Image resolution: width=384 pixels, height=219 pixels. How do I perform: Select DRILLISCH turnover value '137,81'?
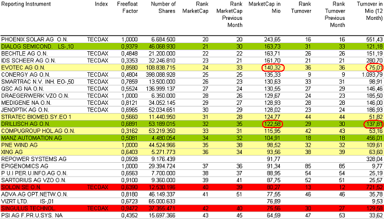pos(374,124)
